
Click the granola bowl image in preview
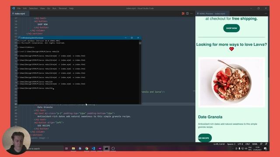231,82
